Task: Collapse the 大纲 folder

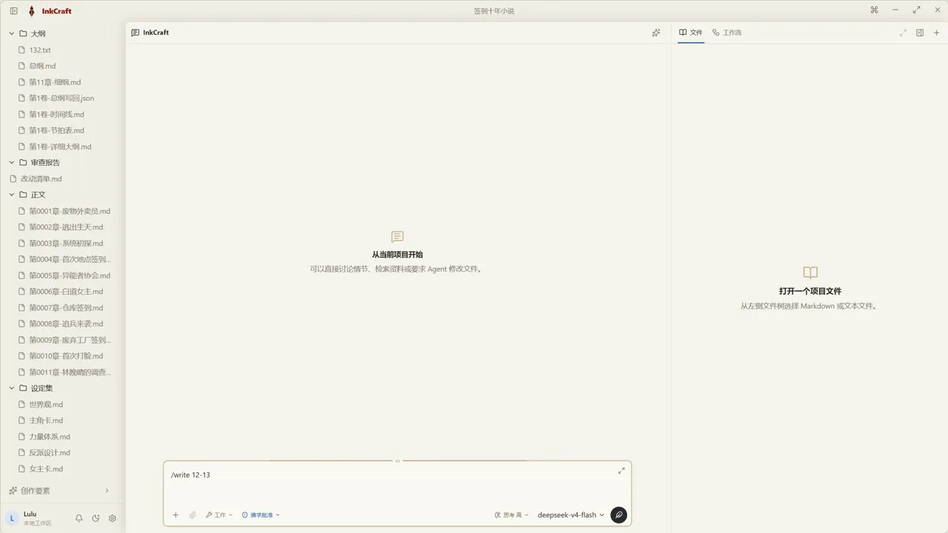Action: (12, 33)
